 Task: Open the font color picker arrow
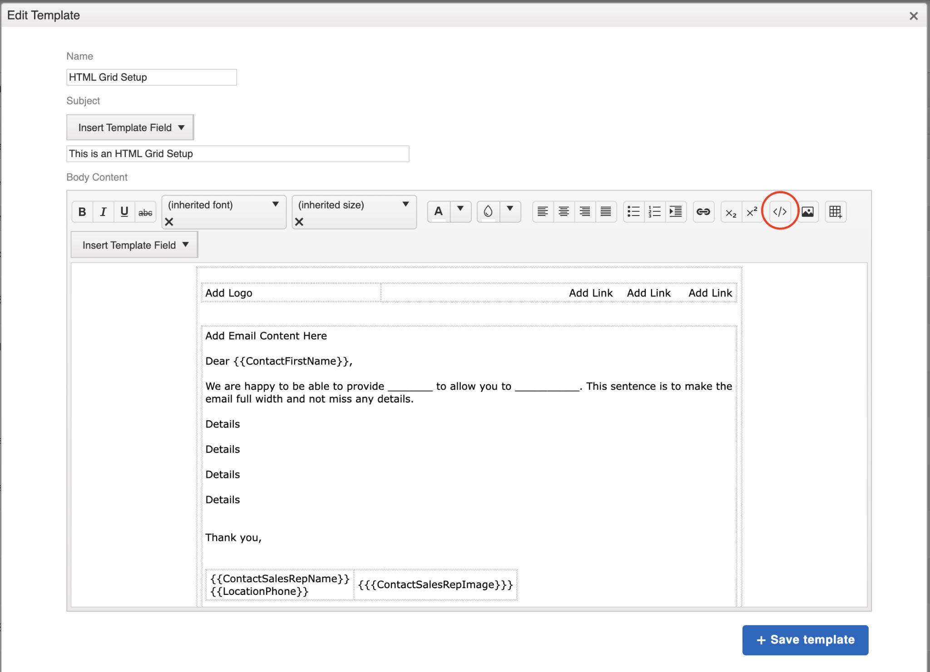460,209
